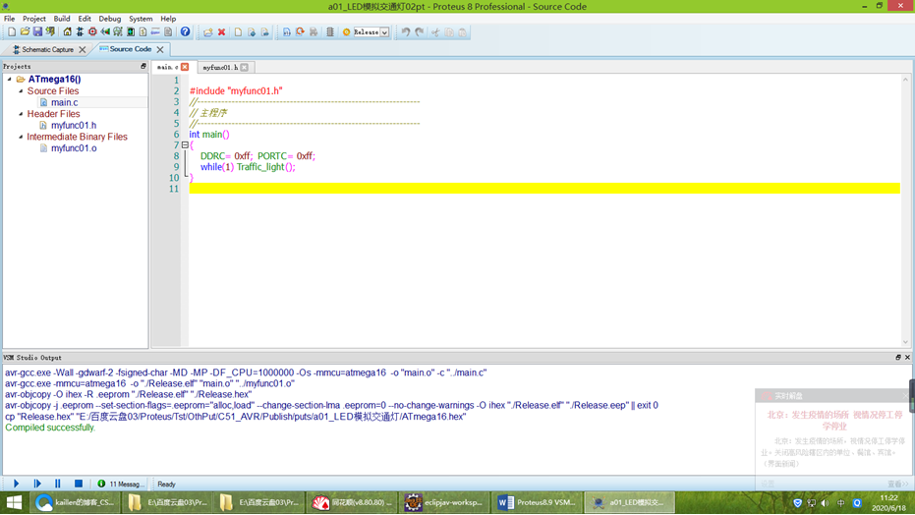Stop the simulation
Viewport: 915px width, 515px height.
pos(79,484)
